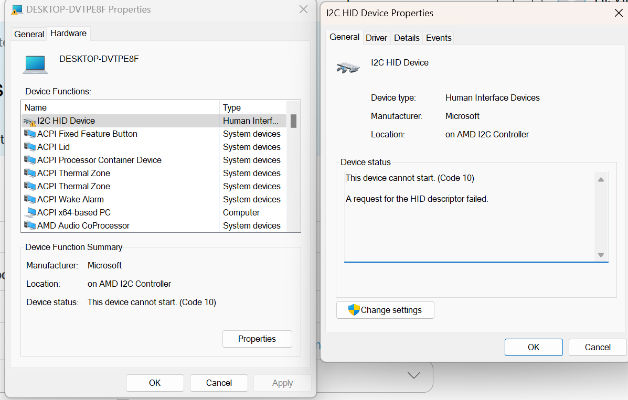Switch to the Details tab
The image size is (628, 400).
407,37
